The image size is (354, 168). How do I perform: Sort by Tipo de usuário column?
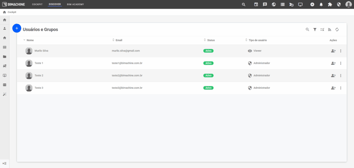pos(257,40)
